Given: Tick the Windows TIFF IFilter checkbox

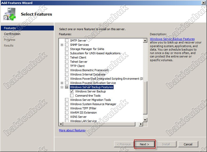Looking at the screenshot, I should pos(67,108).
